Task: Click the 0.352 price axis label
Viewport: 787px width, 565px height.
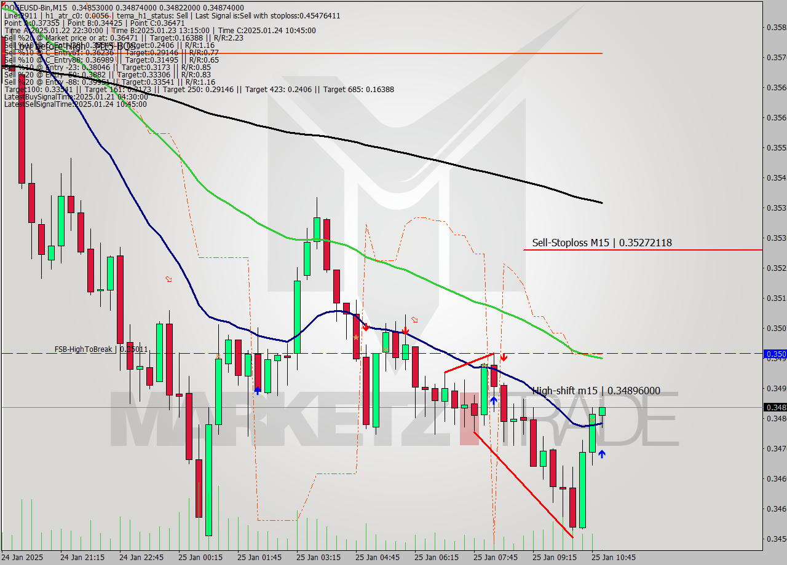Action: click(776, 268)
